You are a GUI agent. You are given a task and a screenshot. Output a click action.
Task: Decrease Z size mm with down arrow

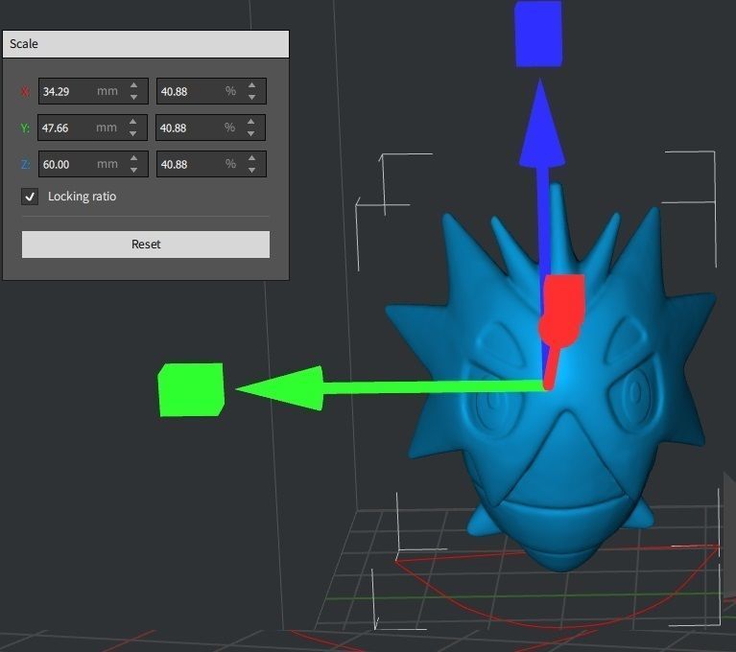click(x=133, y=171)
